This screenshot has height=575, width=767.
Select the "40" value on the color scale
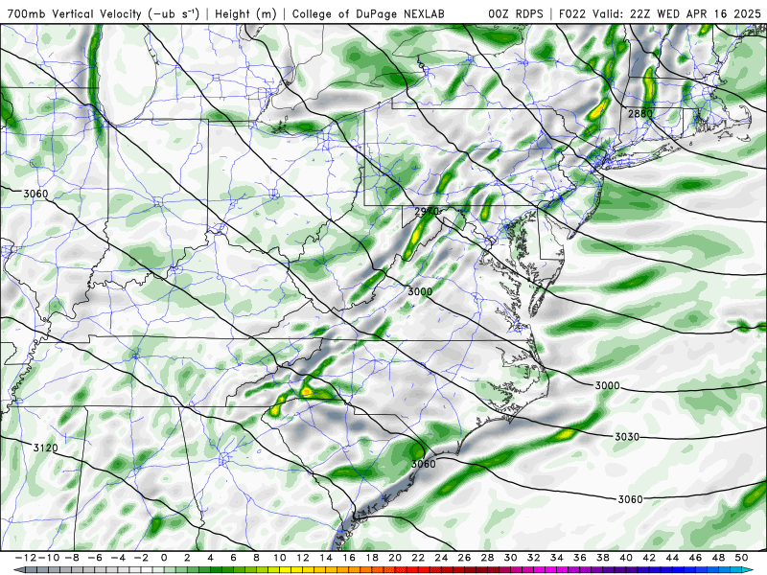pos(626,558)
